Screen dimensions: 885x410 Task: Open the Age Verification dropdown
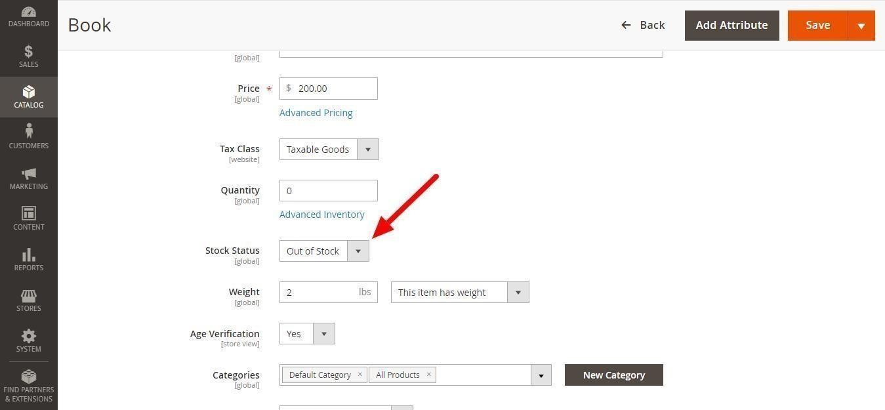(323, 334)
